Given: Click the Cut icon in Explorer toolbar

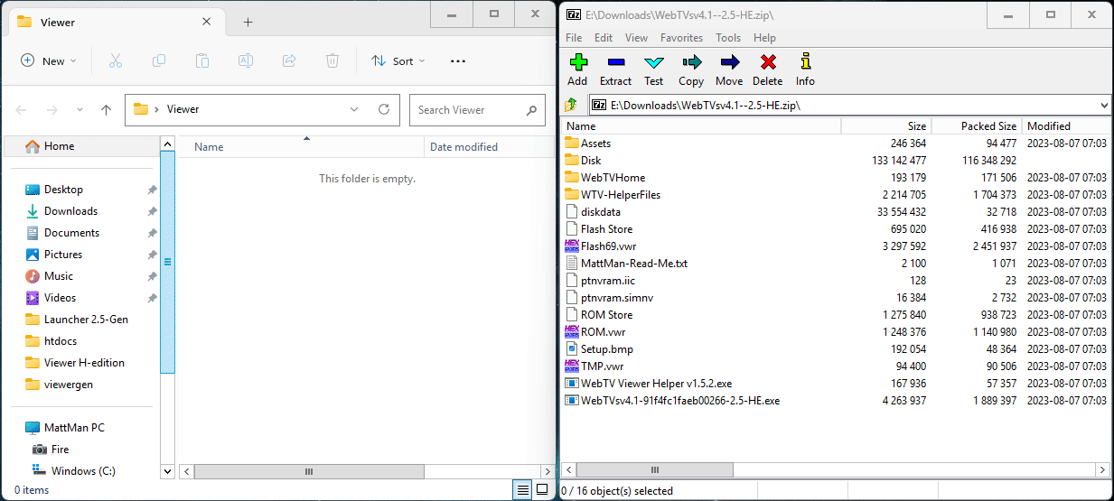Looking at the screenshot, I should (x=115, y=60).
